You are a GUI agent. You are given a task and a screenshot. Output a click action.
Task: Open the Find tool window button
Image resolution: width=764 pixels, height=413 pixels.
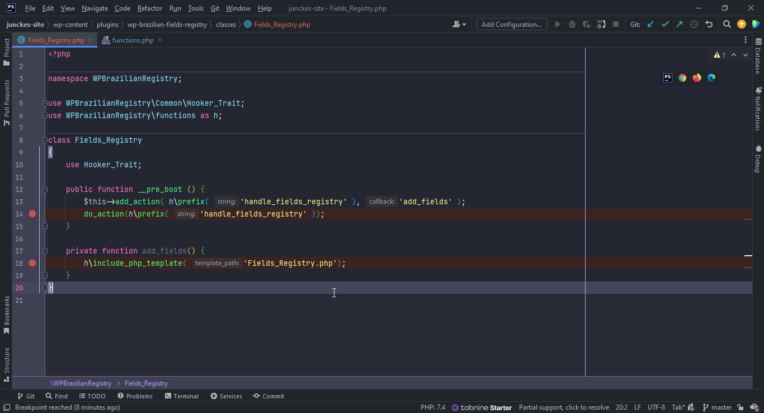pyautogui.click(x=56, y=396)
